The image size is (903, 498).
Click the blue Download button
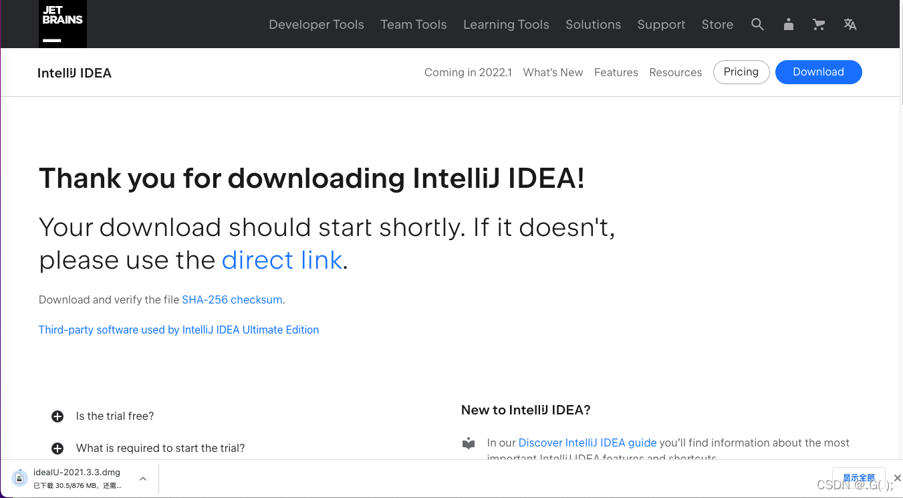click(819, 72)
